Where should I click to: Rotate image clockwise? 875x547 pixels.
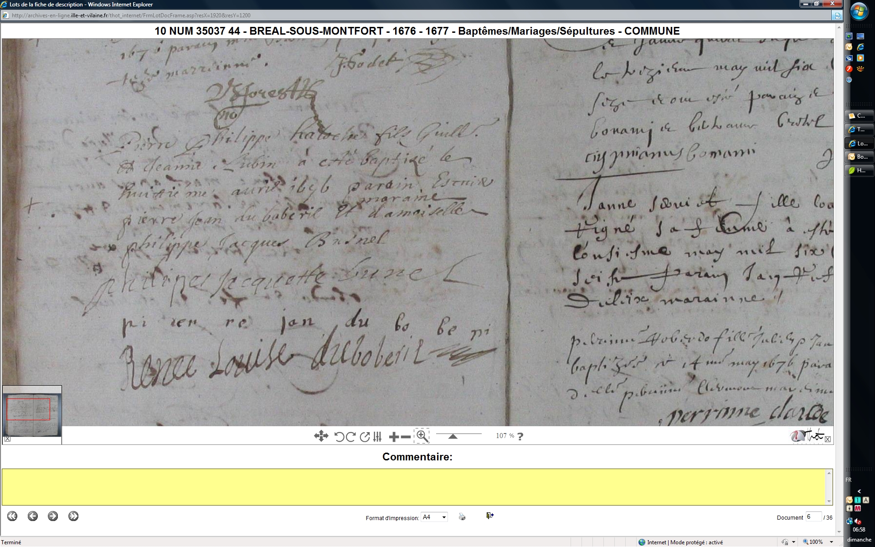coord(350,437)
